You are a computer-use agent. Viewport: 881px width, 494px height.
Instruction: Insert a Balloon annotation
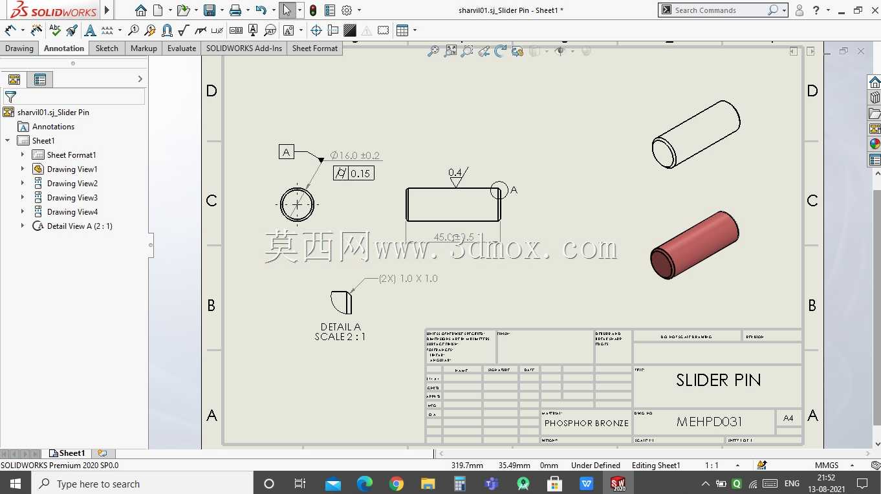point(134,30)
